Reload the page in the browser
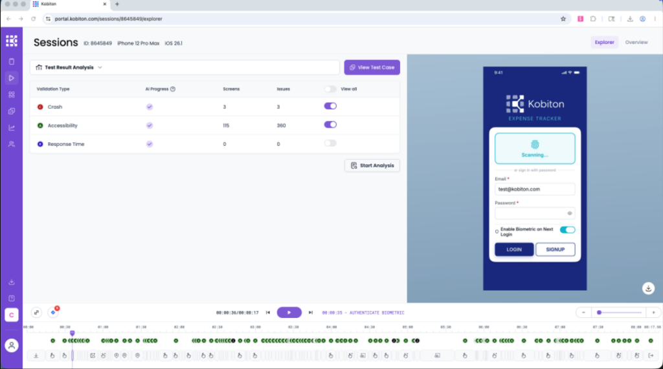663x369 pixels. 34,19
